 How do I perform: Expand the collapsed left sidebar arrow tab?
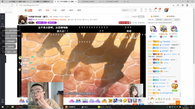tap(5, 59)
